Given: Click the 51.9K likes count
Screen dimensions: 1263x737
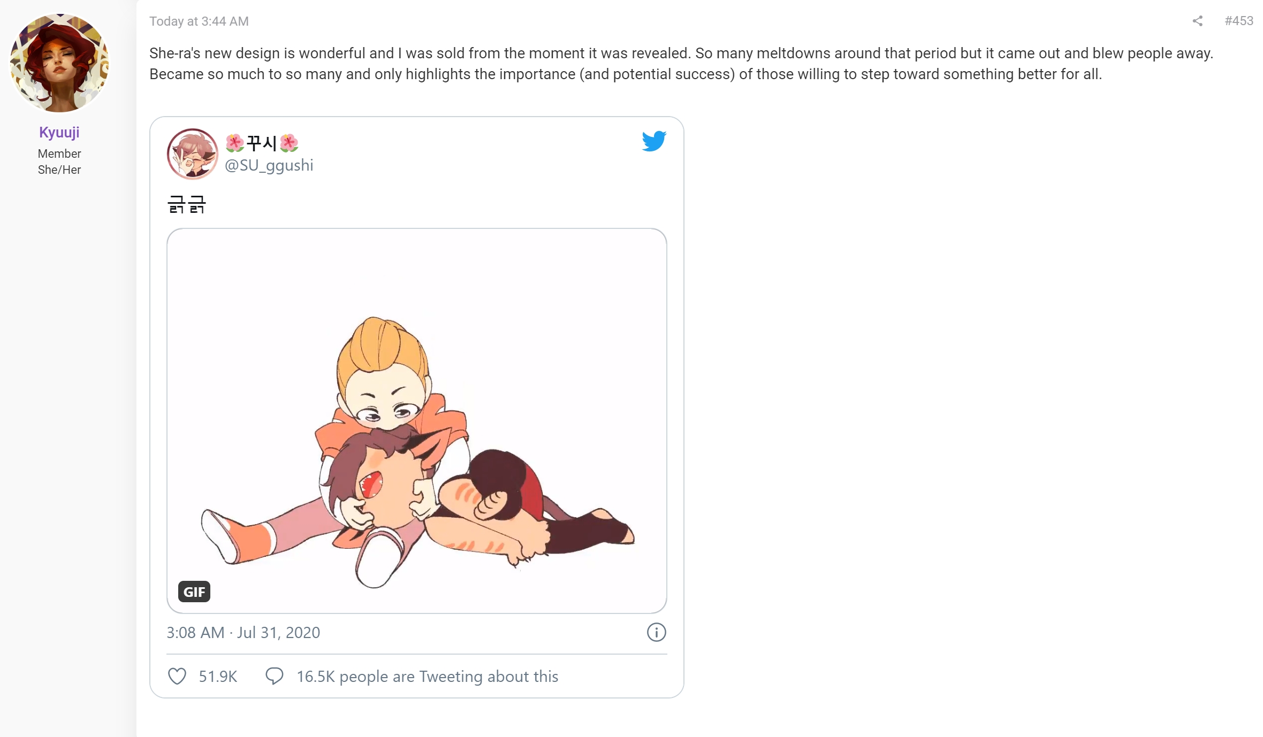Looking at the screenshot, I should (218, 677).
